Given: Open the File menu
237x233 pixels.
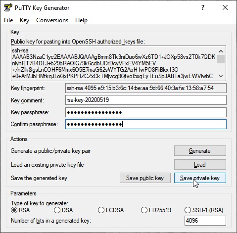Looking at the screenshot, I should (8, 20).
